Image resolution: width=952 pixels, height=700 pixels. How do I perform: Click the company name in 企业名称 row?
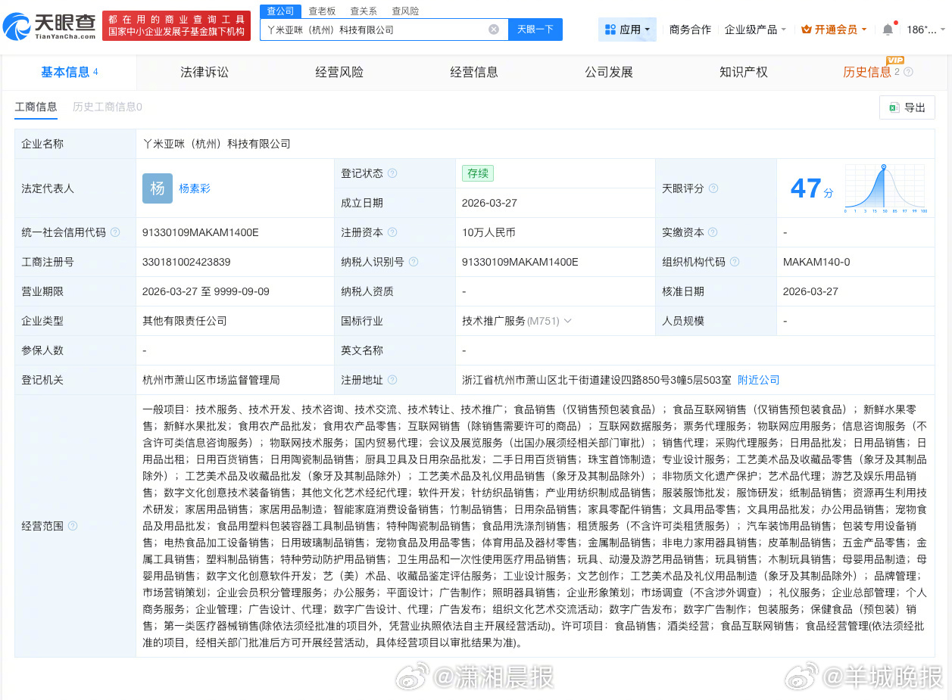217,144
